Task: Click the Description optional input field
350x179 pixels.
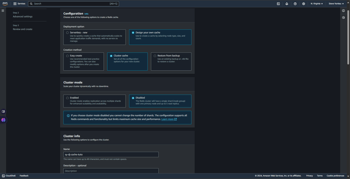Action: point(111,171)
